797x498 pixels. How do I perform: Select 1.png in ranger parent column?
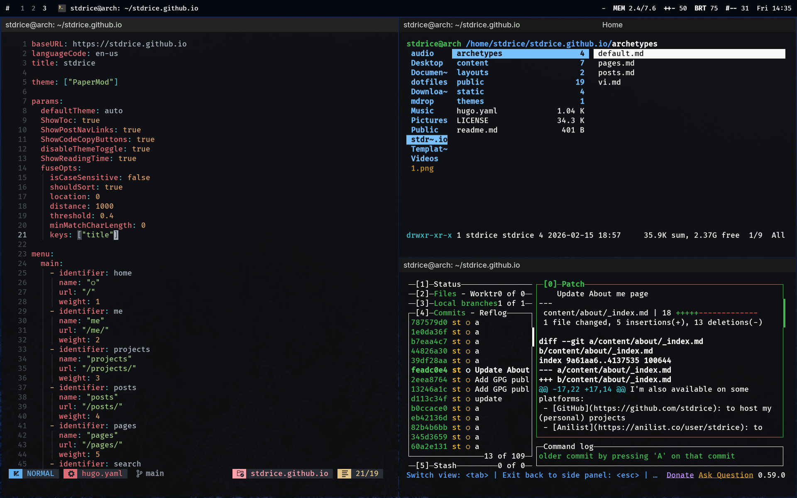click(422, 168)
